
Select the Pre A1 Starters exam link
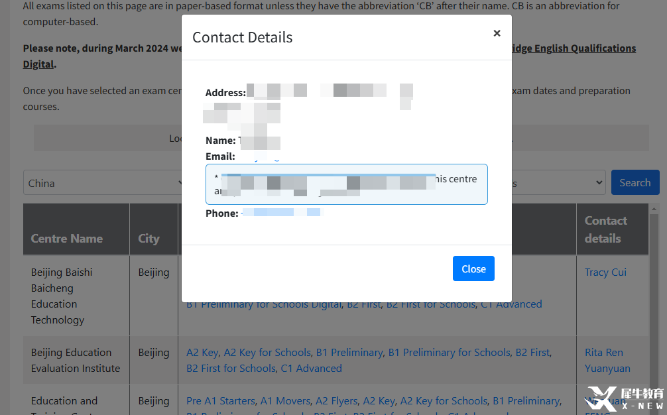pyautogui.click(x=220, y=400)
